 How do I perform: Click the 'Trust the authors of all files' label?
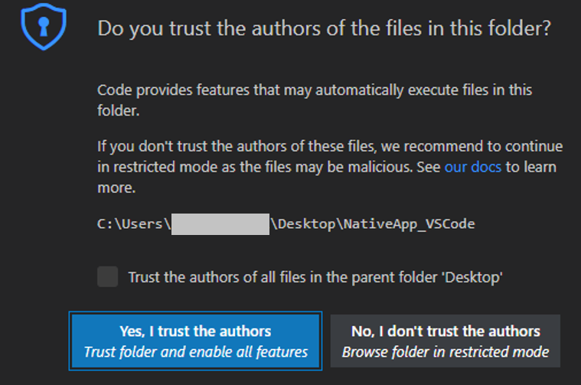(315, 278)
